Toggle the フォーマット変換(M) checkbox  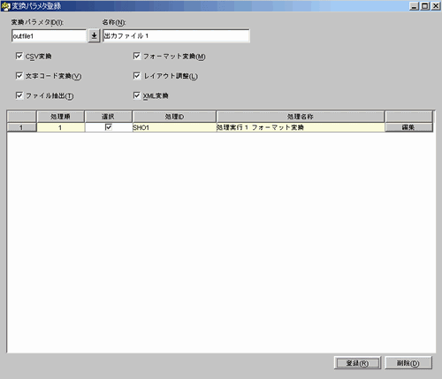coord(137,56)
